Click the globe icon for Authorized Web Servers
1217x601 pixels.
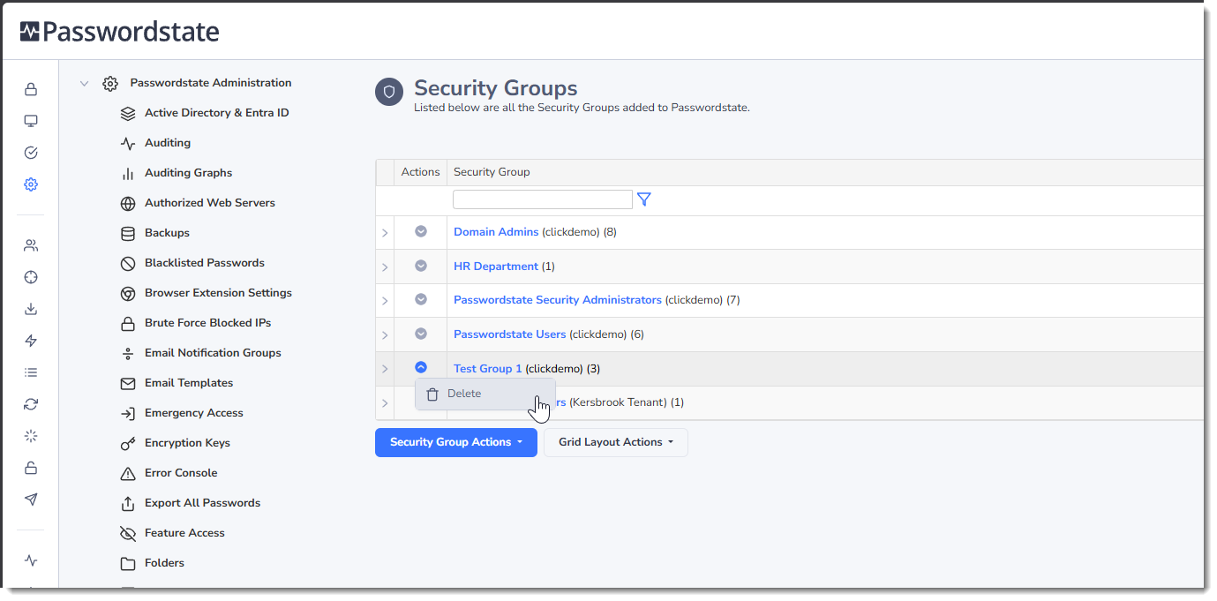tap(128, 203)
